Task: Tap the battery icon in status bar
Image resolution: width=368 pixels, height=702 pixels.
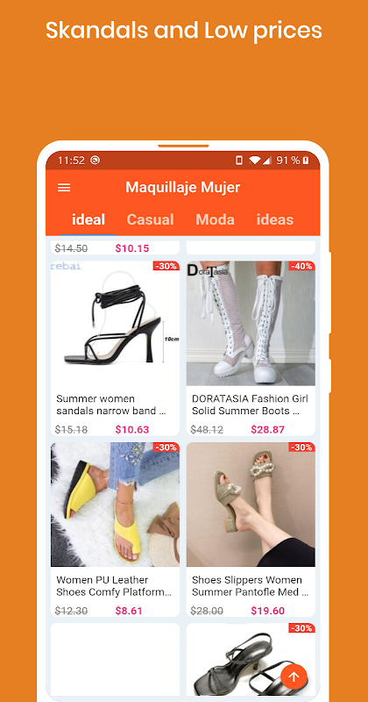Action: [306, 161]
